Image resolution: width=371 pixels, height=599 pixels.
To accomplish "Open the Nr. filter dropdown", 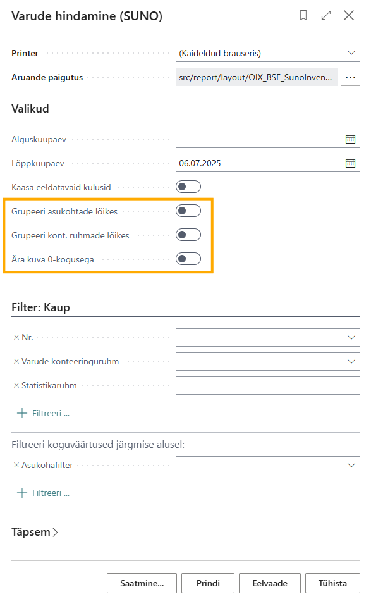I will pos(267,337).
